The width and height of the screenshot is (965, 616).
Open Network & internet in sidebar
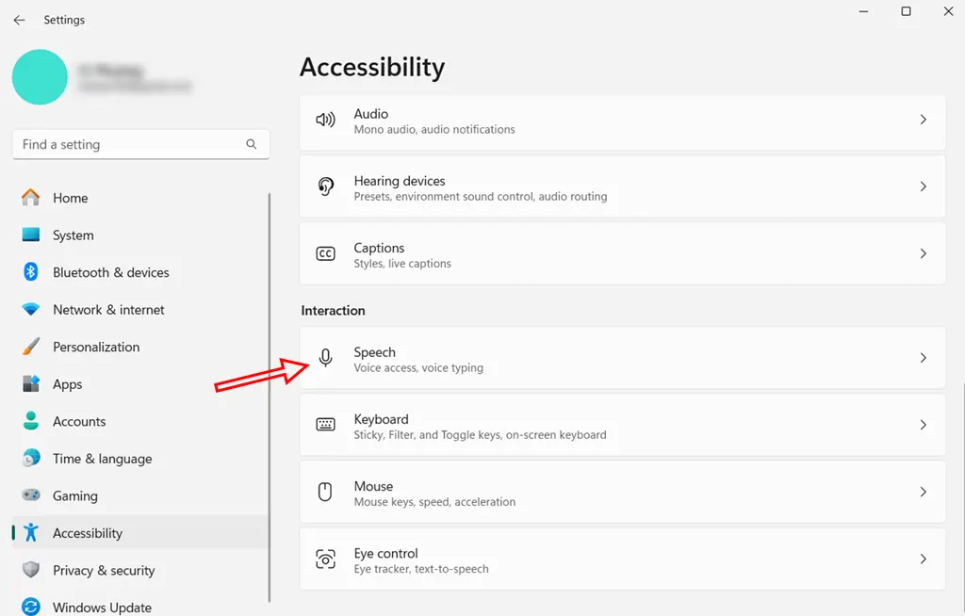pyautogui.click(x=108, y=310)
